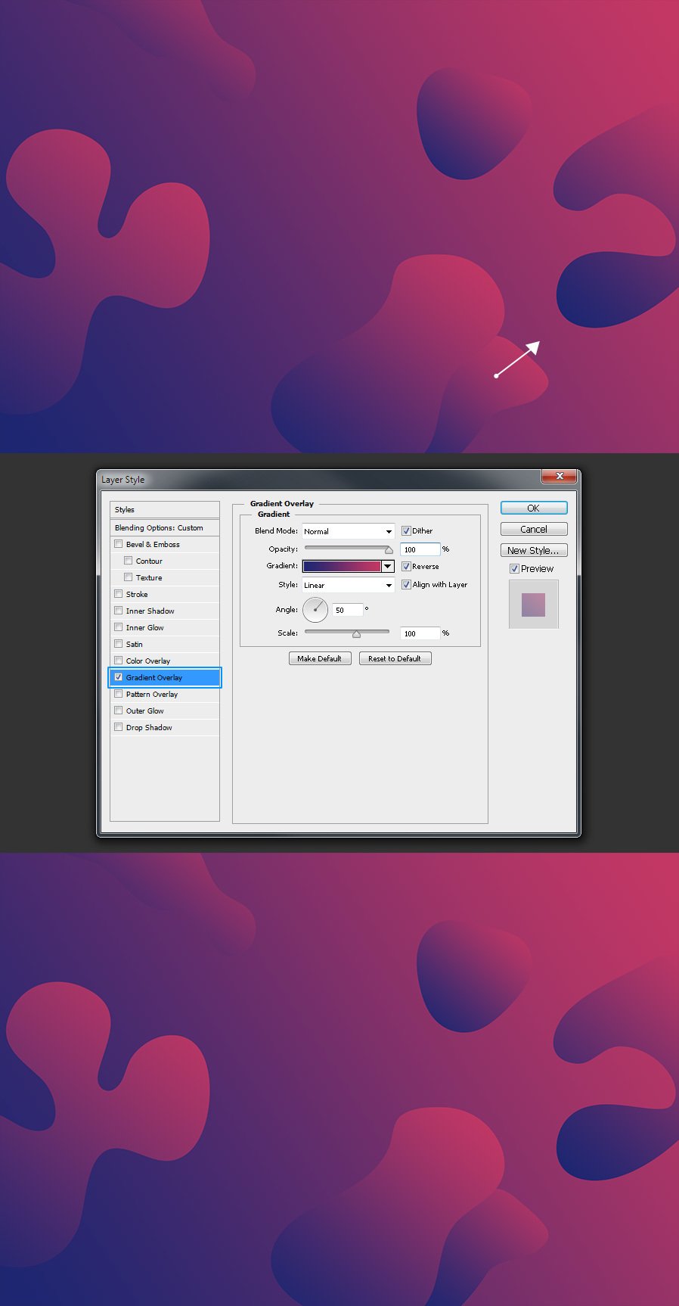Enable the Inner Shadow checkbox
This screenshot has height=1306, width=679.
click(x=118, y=611)
